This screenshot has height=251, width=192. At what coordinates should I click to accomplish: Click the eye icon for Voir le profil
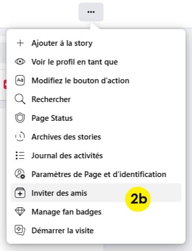(x=20, y=61)
